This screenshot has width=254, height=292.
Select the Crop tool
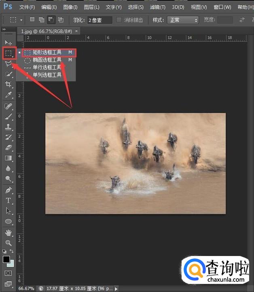pyautogui.click(x=8, y=85)
